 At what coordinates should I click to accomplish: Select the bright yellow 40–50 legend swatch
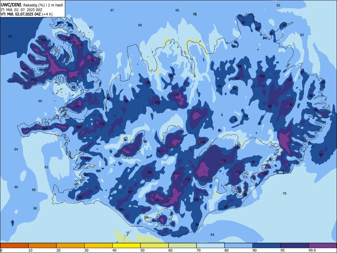(x=126, y=246)
